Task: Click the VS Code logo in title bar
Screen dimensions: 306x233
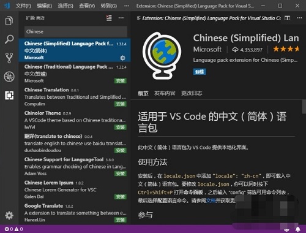Action: tap(7, 6)
